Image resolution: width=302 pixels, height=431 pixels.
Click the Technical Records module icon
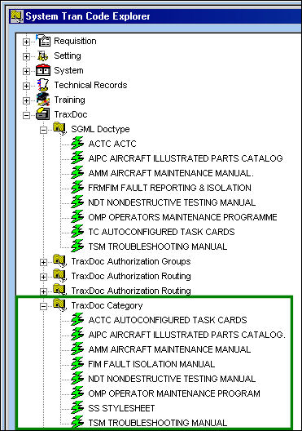click(x=43, y=85)
